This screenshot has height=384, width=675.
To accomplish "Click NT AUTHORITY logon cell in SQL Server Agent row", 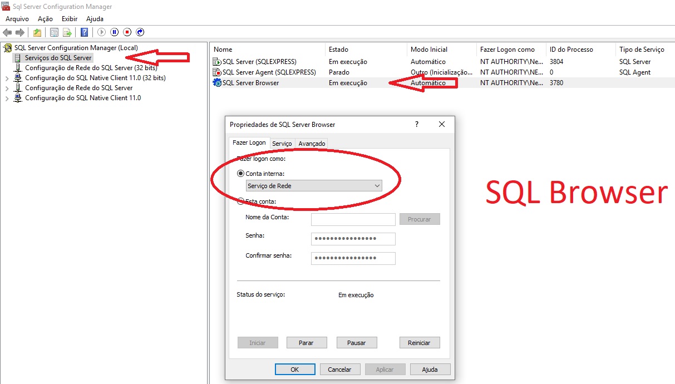I will 511,72.
